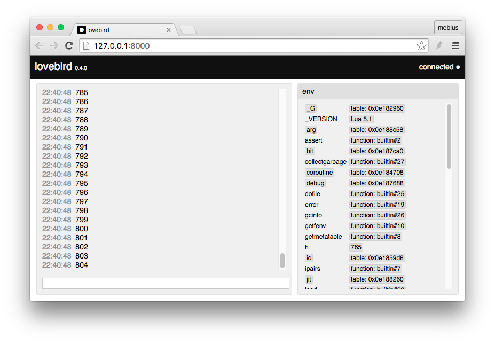Click the function: builtin#25 value
The image size is (495, 344).
coord(377,194)
